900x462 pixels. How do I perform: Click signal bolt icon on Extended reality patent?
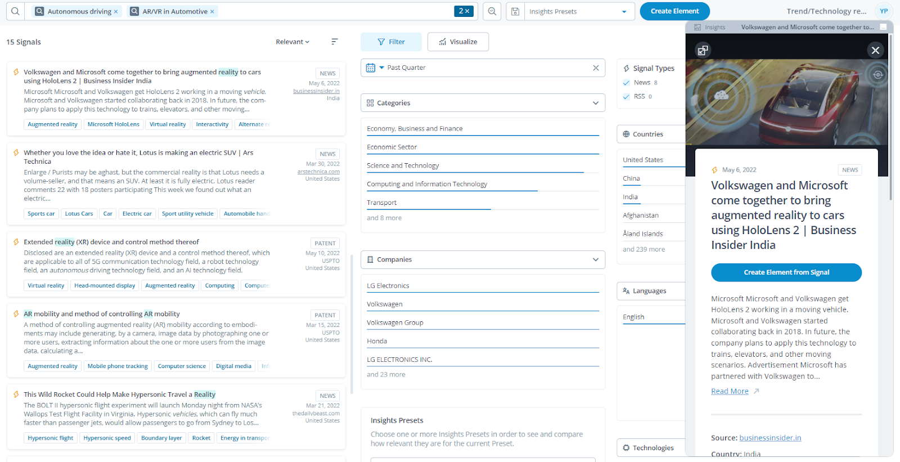[16, 242]
